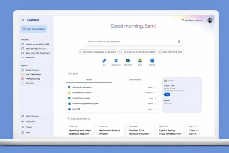Open more options for Project Phoenix budget
The image size is (229, 153).
coord(155,98)
